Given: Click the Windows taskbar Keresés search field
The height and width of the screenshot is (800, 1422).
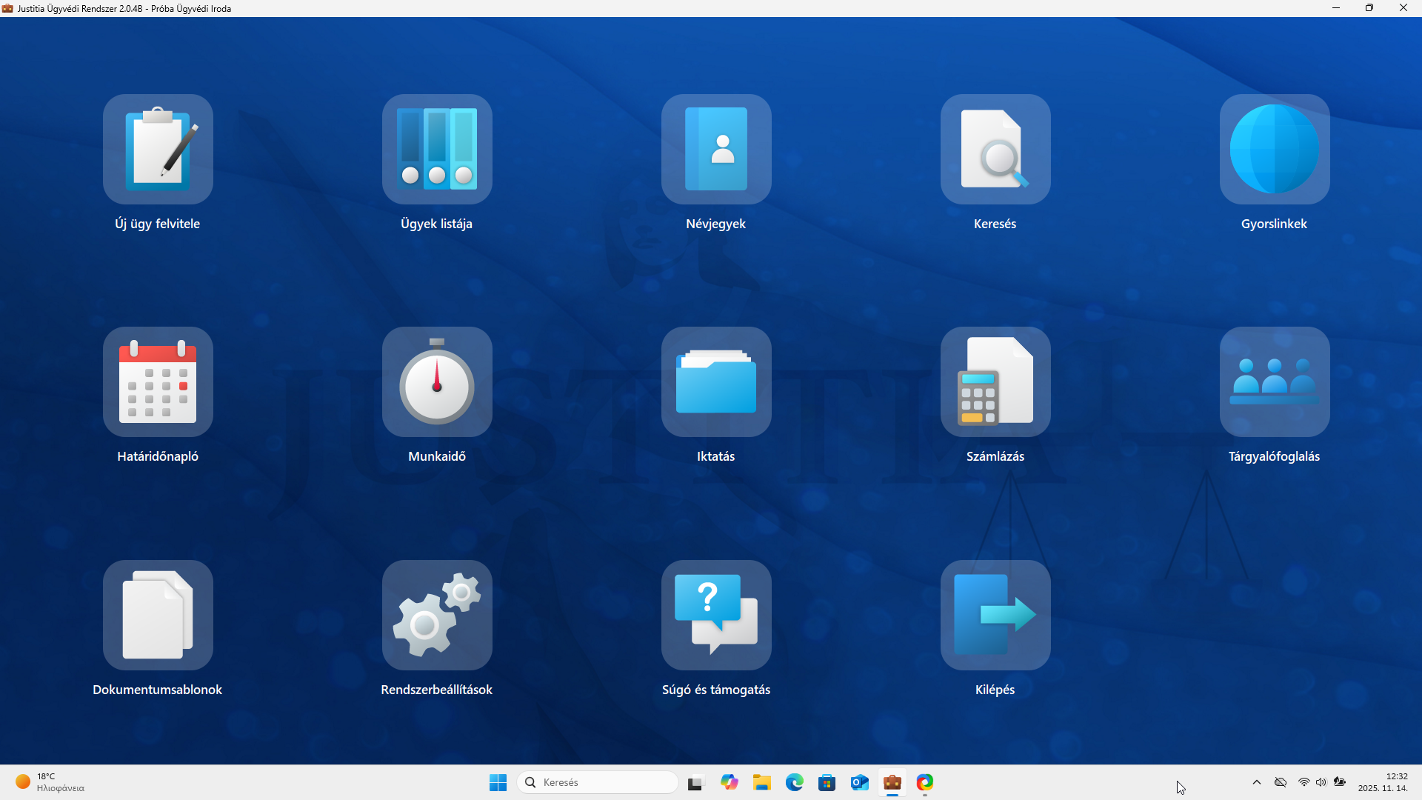Looking at the screenshot, I should click(x=598, y=782).
